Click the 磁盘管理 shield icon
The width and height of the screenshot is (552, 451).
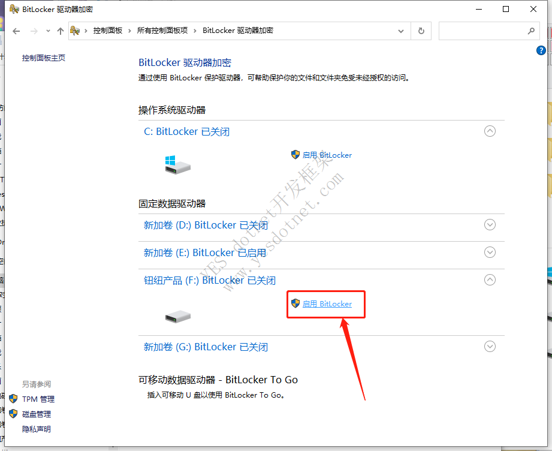point(13,414)
